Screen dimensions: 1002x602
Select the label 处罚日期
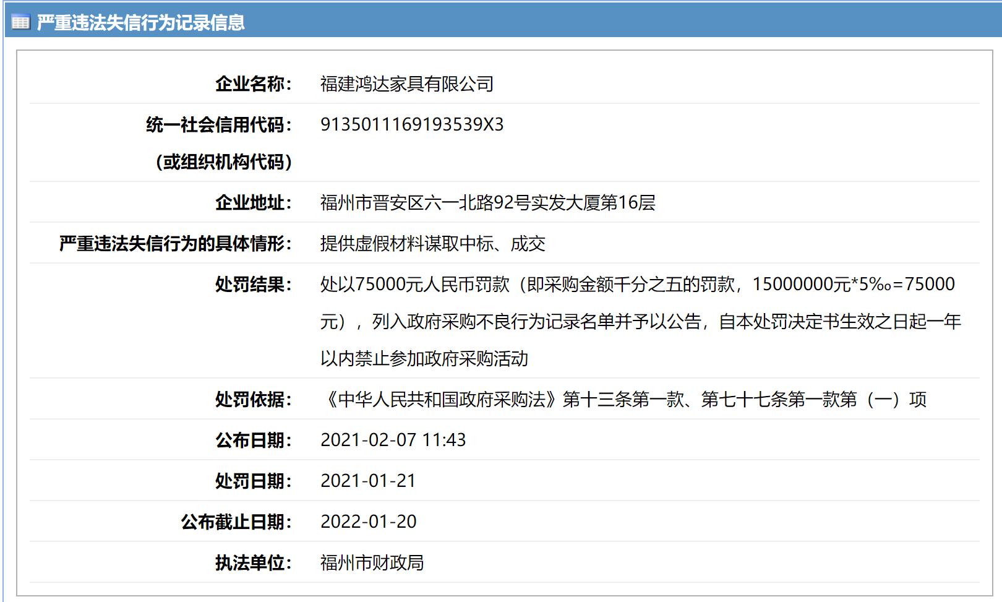coord(254,481)
